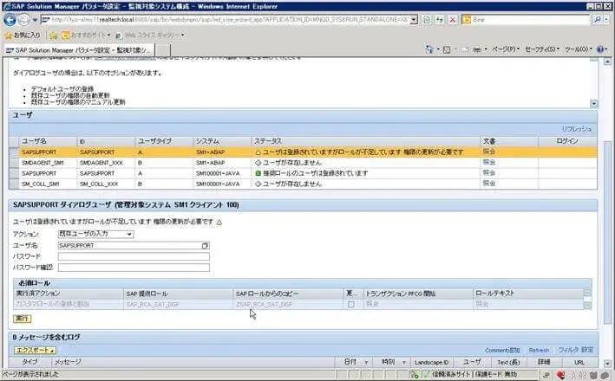This screenshot has height=381, width=615.
Task: Click the gray status diamond in the SMDAGENT_SM1 row
Action: (x=258, y=163)
